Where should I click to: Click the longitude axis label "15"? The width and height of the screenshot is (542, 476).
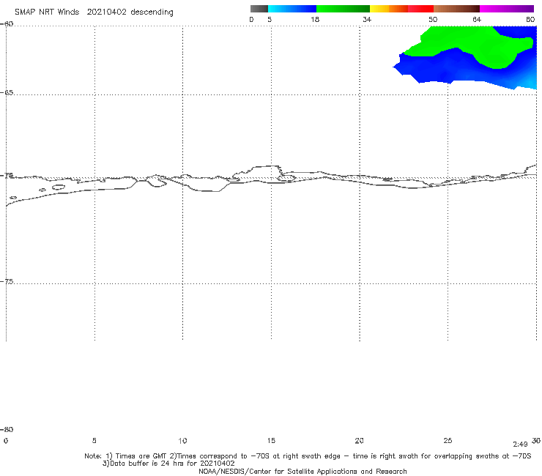point(271,440)
